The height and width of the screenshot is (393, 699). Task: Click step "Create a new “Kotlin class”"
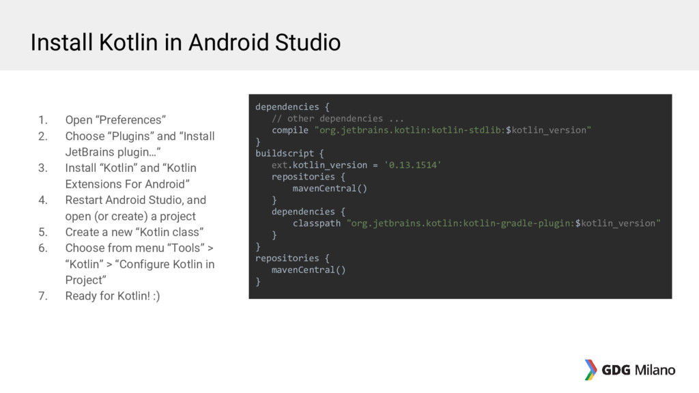click(x=134, y=232)
